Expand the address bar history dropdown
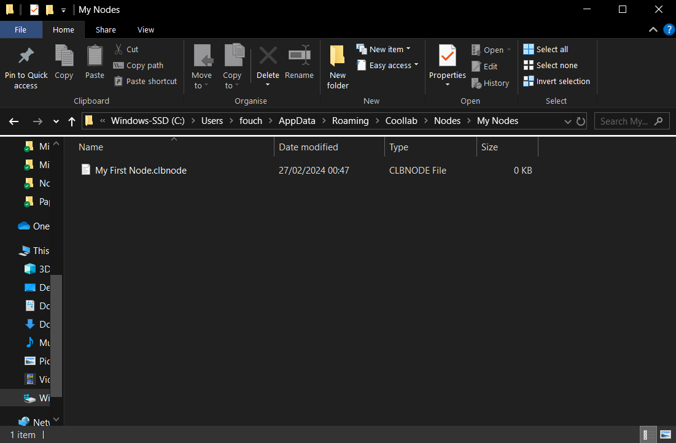The height and width of the screenshot is (443, 676). [x=567, y=121]
